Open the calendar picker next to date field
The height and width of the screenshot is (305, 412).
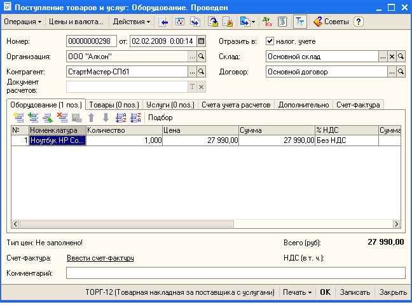pos(202,41)
